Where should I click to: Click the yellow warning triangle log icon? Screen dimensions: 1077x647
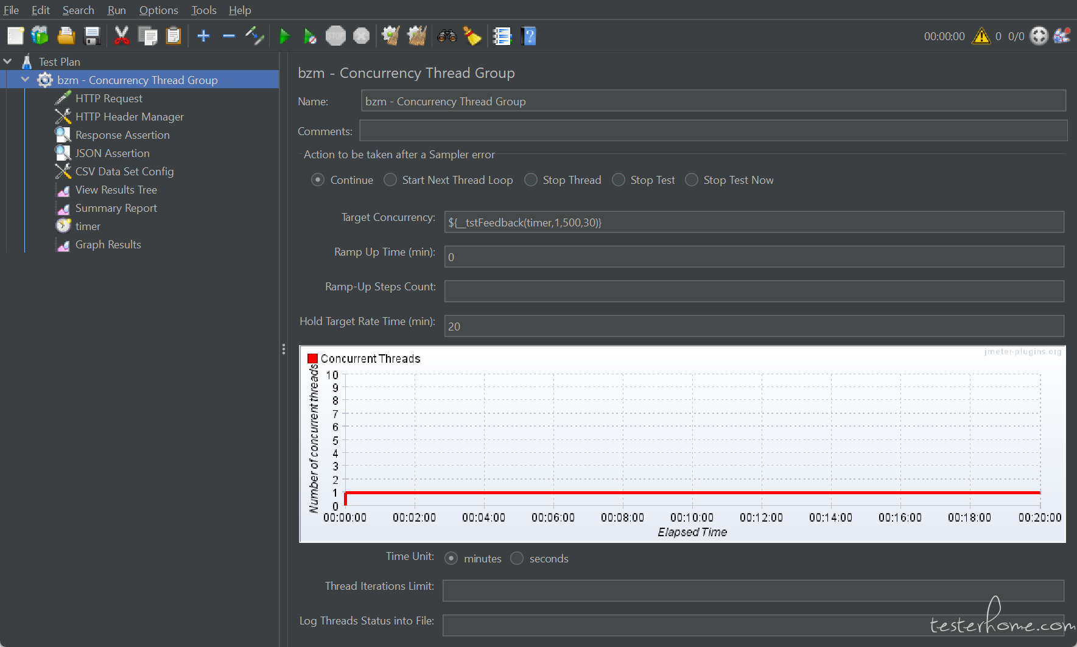click(x=981, y=37)
